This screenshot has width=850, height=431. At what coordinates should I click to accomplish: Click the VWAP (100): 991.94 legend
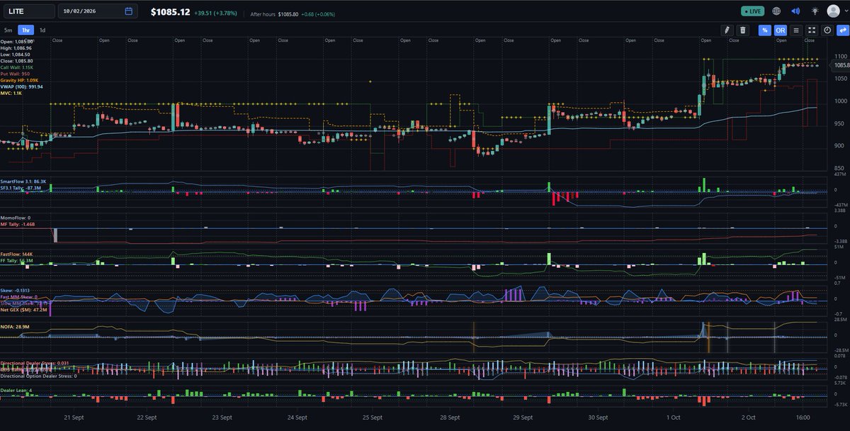[x=22, y=86]
